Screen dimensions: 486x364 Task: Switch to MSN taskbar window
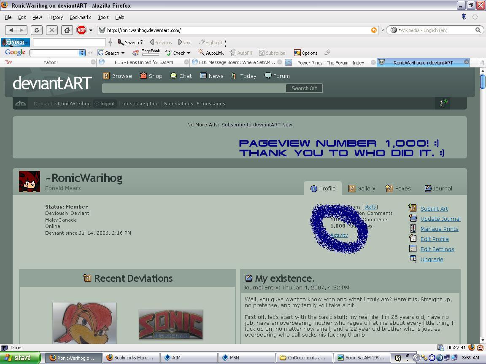tap(246, 358)
